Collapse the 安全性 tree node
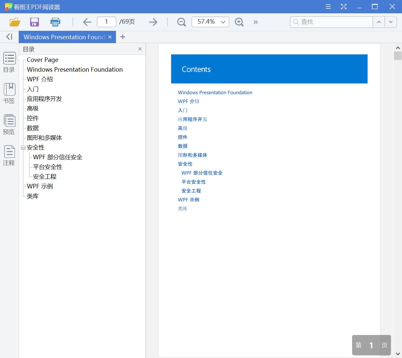The height and width of the screenshot is (358, 402). pos(23,148)
